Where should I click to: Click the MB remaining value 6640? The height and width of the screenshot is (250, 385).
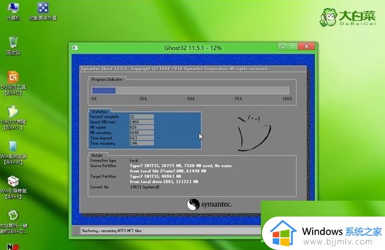click(x=142, y=133)
